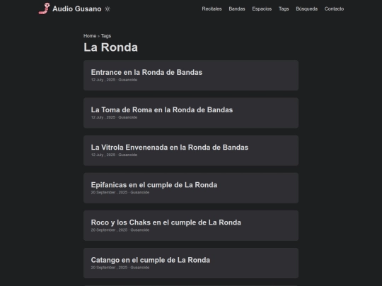This screenshot has height=286, width=382.
Task: Click the La Ronda page heading
Action: (x=110, y=47)
